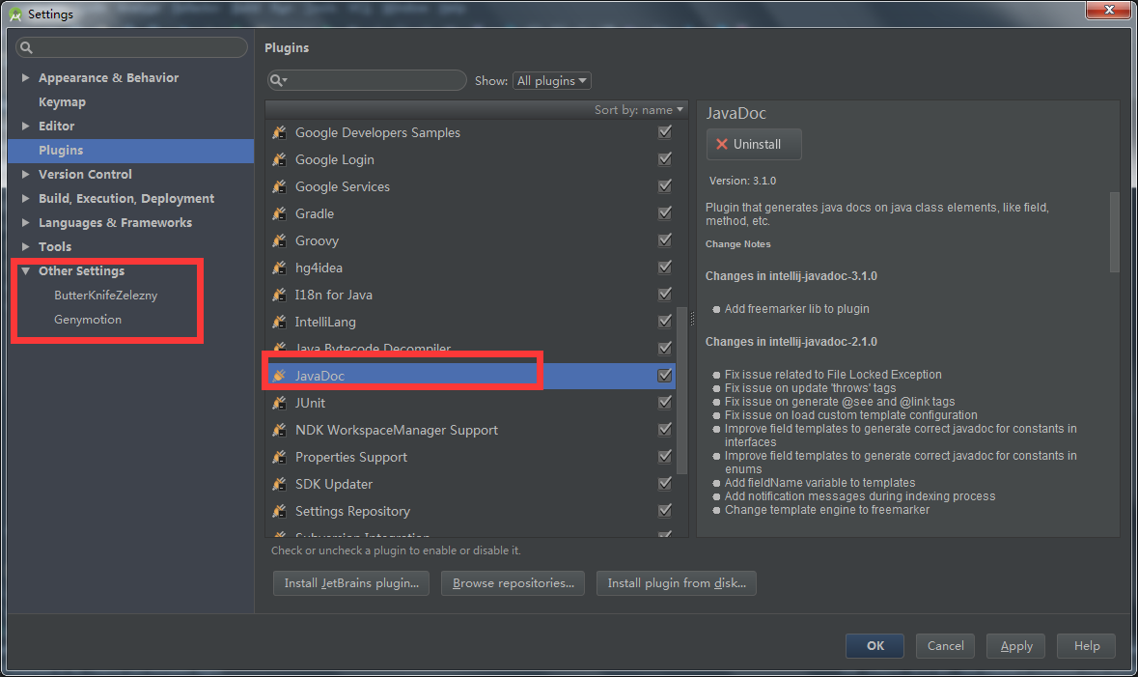Toggle the I18n for Java checkbox

tap(665, 295)
